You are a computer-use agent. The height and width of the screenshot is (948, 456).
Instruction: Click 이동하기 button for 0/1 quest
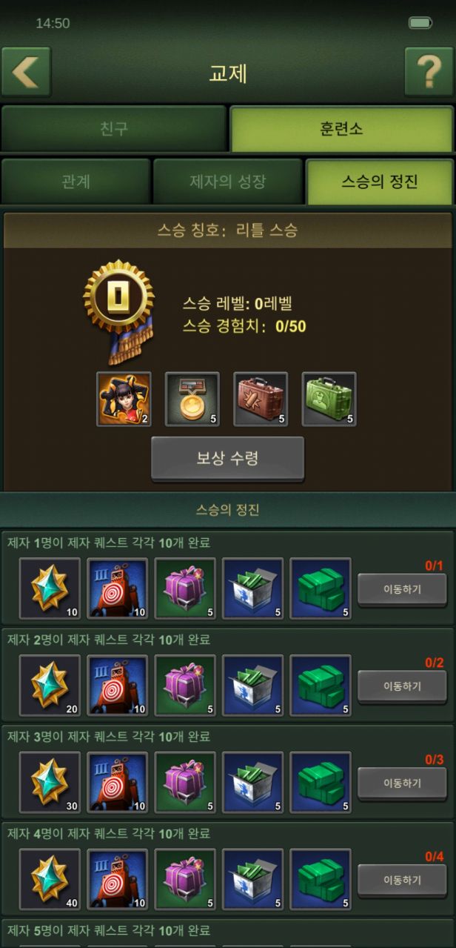pos(402,589)
